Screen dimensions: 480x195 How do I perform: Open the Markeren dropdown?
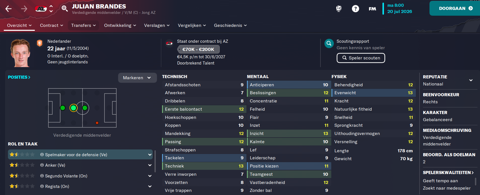click(x=137, y=78)
